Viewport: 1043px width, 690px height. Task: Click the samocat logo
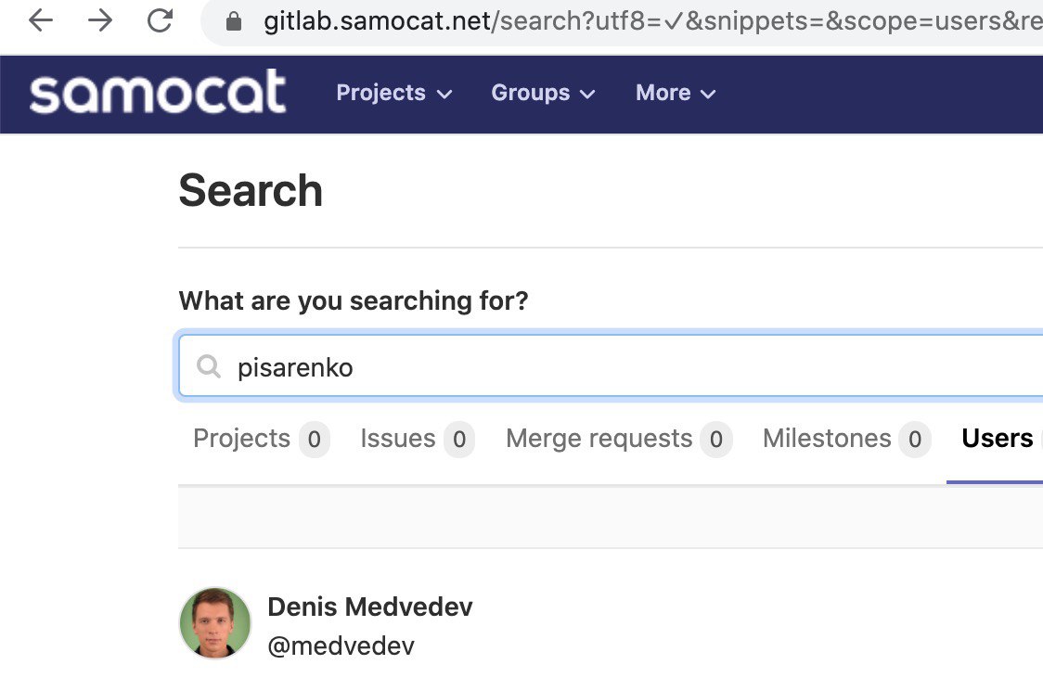pyautogui.click(x=158, y=92)
